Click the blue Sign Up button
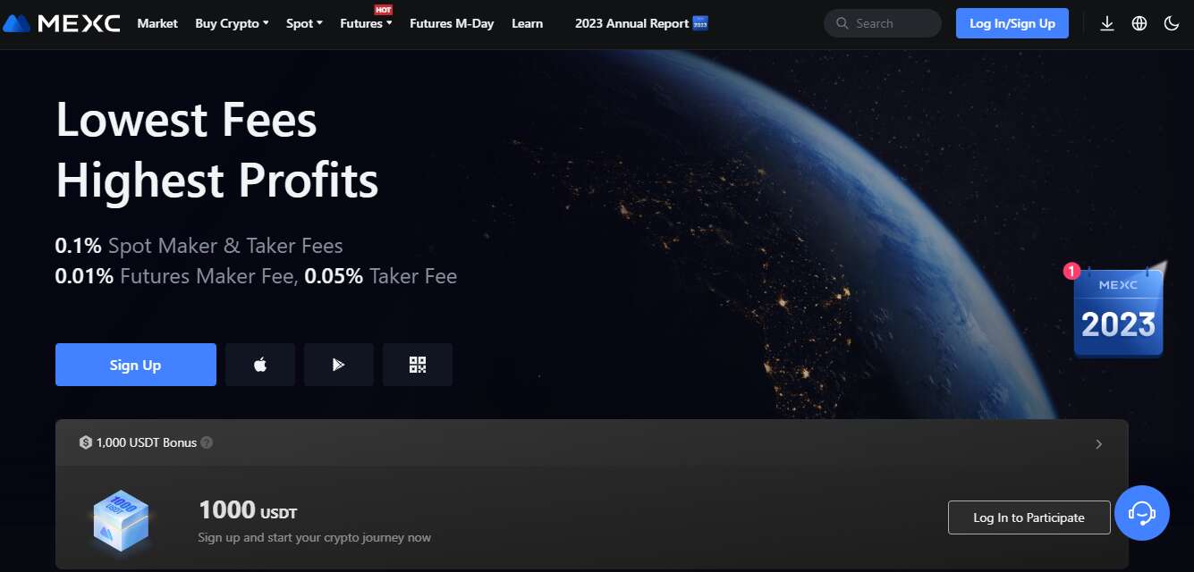 click(136, 365)
